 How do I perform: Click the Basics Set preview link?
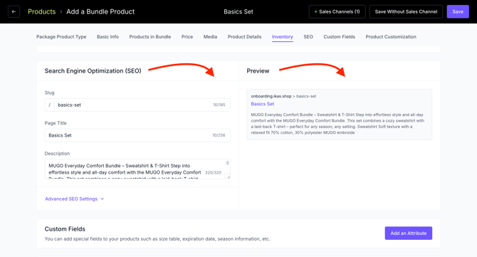coord(262,104)
